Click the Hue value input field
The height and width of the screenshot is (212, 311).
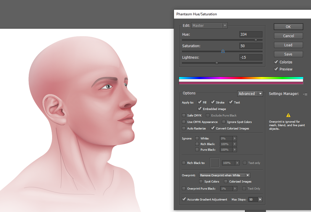251,34
